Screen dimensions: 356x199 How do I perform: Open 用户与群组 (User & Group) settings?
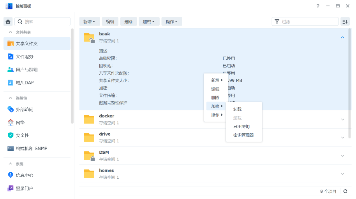pos(26,70)
